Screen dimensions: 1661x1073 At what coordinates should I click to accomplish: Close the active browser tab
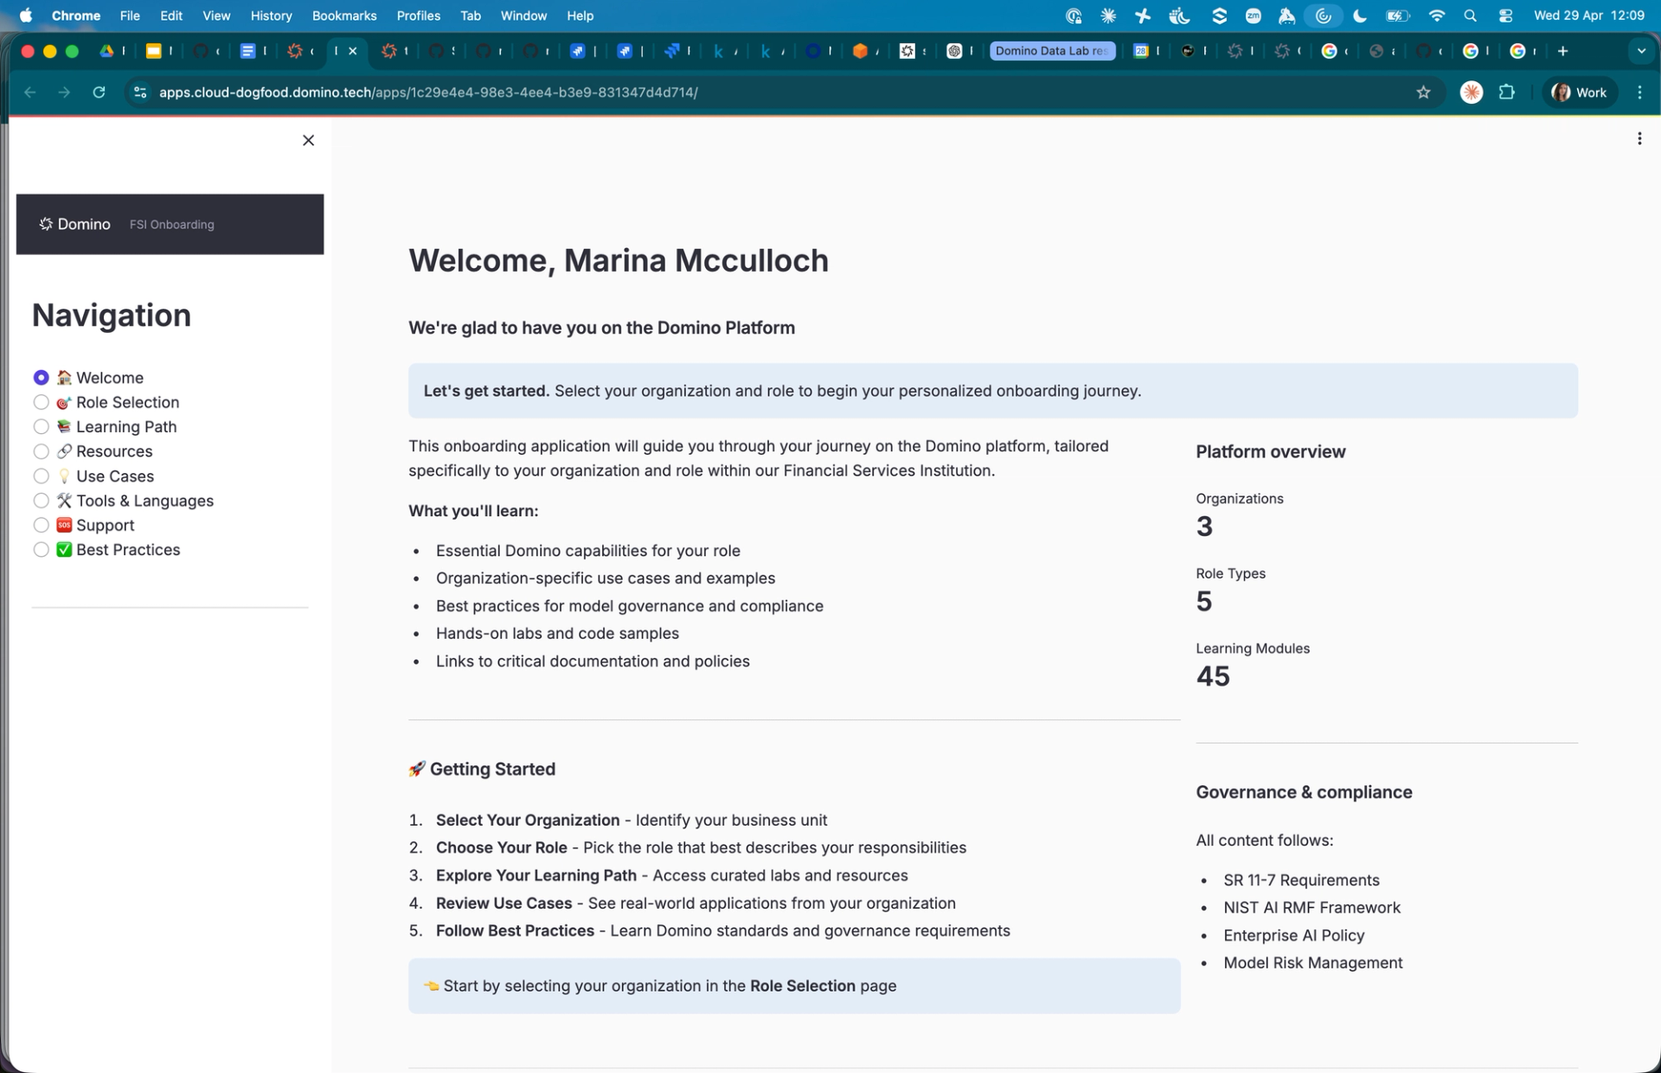coord(353,51)
